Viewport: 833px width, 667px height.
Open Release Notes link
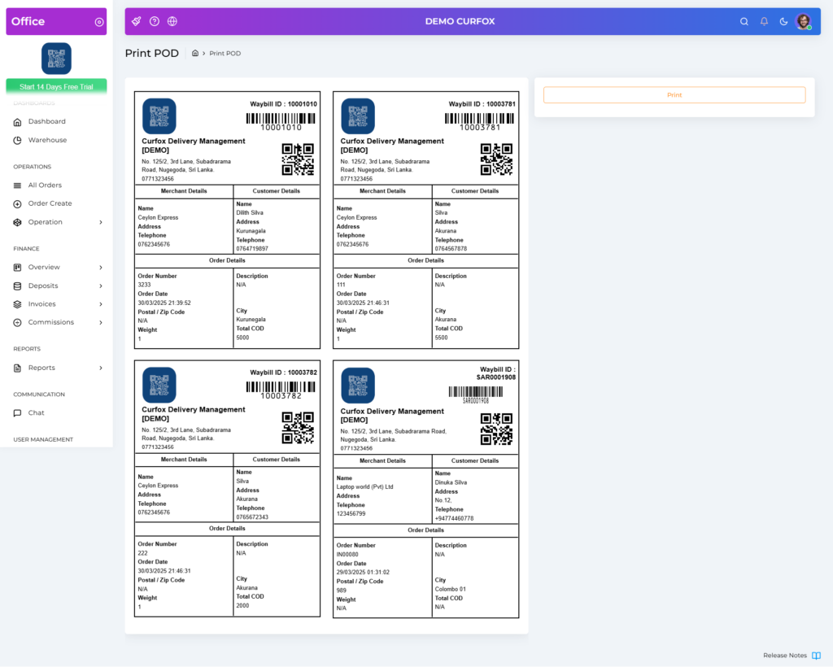click(785, 656)
